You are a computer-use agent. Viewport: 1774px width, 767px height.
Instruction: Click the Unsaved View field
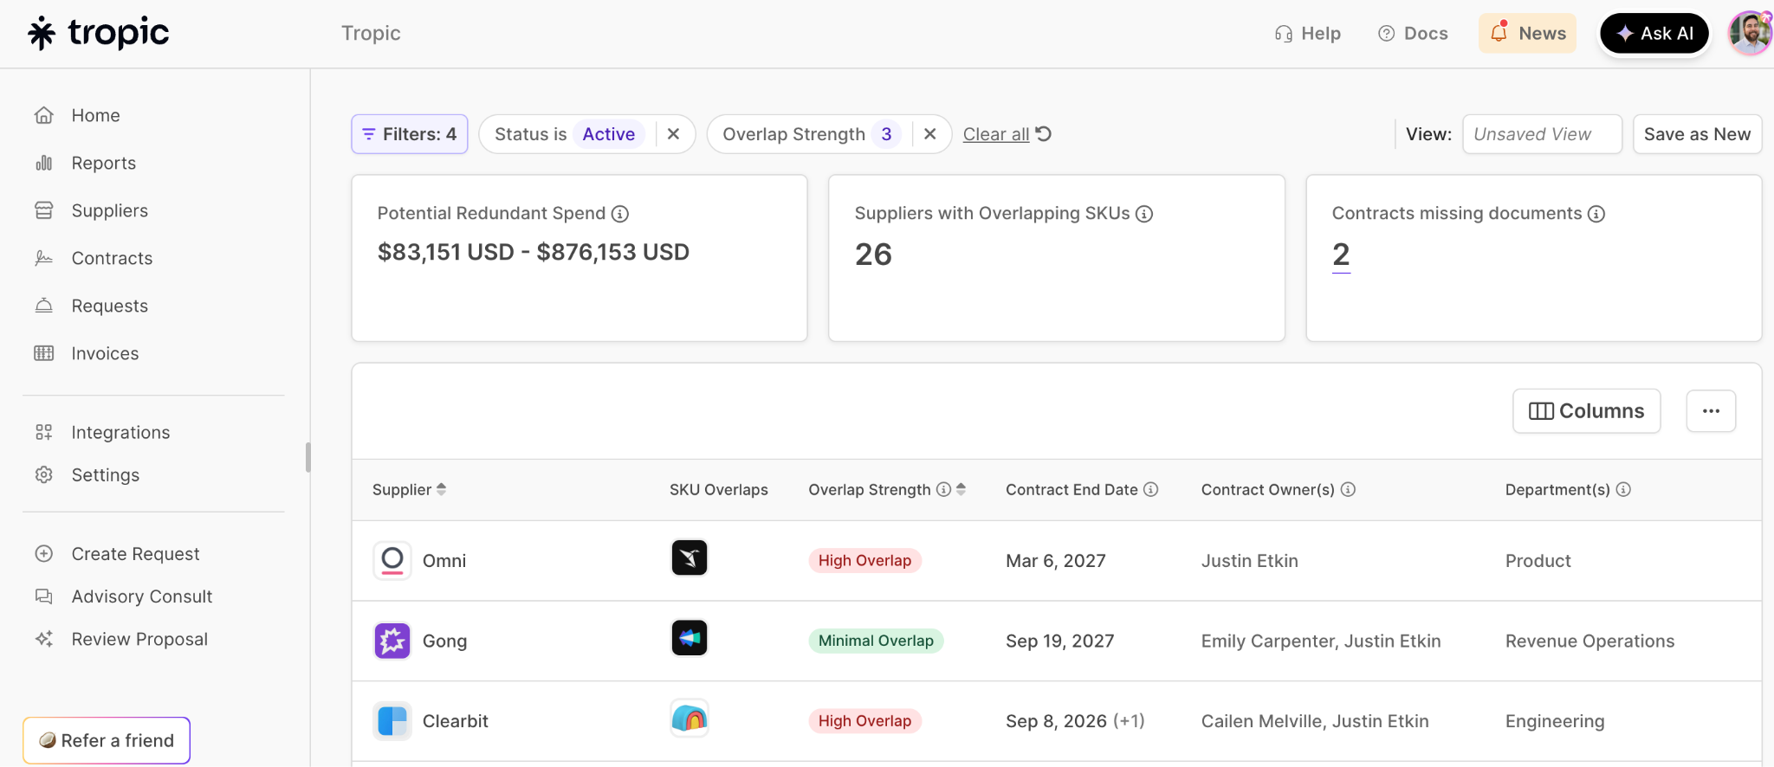[x=1542, y=134]
